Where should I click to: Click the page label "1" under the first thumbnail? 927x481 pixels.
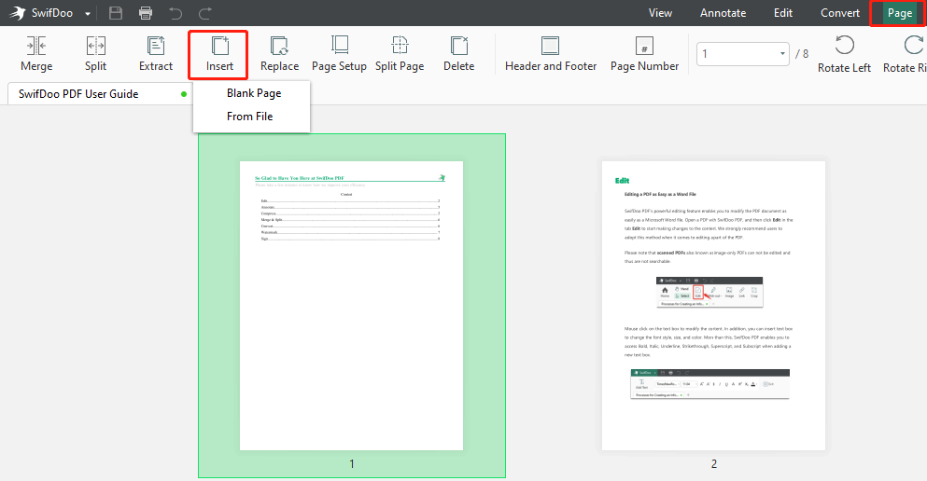pyautogui.click(x=352, y=464)
